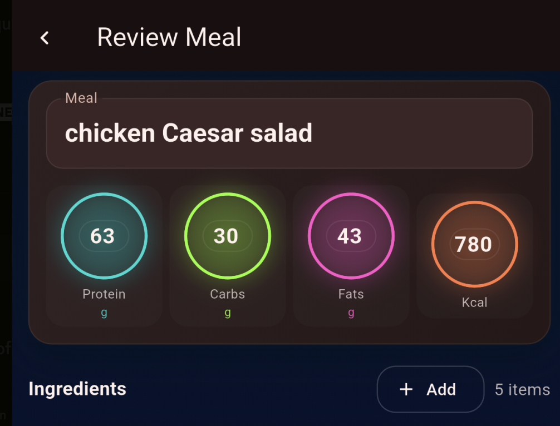
Task: Expand the Meal details card
Action: 289,133
